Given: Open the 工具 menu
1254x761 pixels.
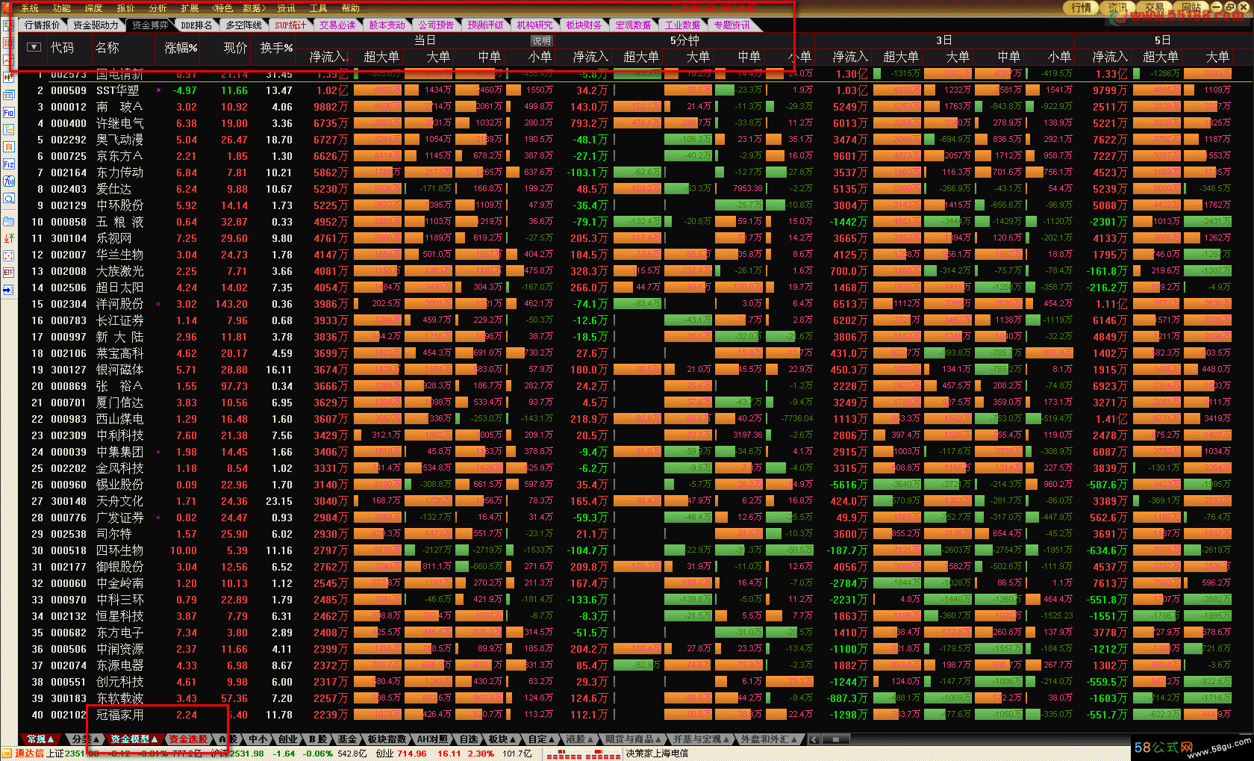Looking at the screenshot, I should click(318, 8).
